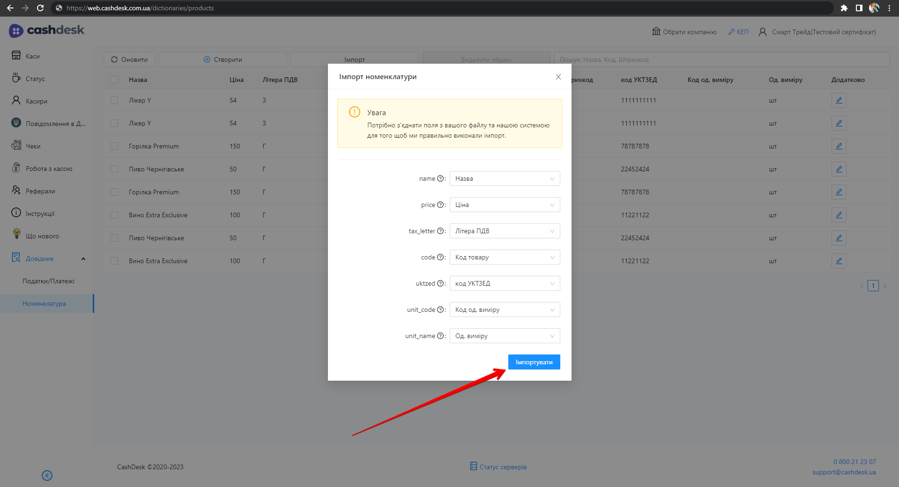Open the unit_name dropdown with Од. виміру
This screenshot has height=487, width=899.
pyautogui.click(x=505, y=336)
